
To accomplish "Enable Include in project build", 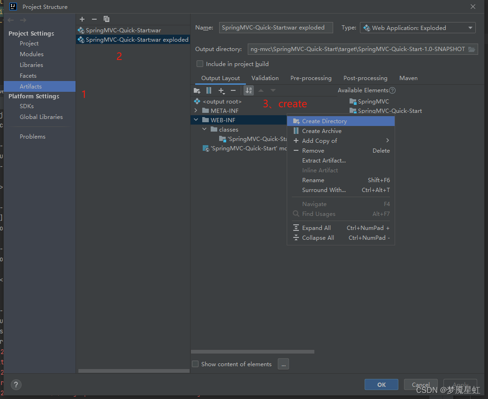I will pos(200,64).
